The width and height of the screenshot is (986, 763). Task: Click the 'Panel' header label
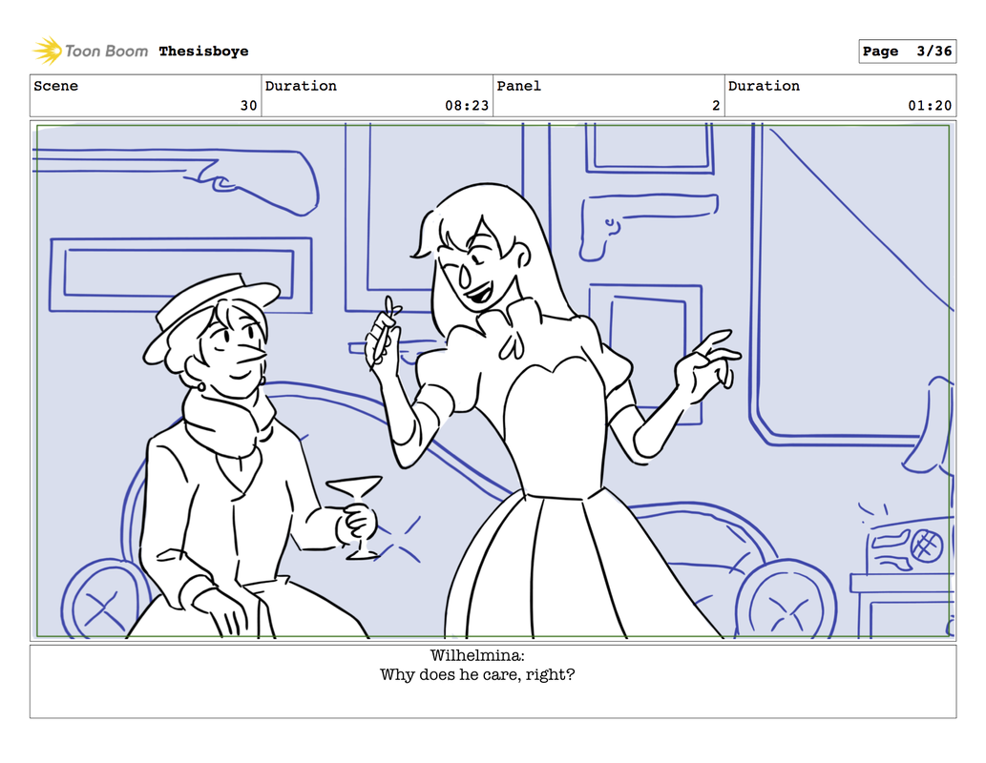(x=519, y=86)
